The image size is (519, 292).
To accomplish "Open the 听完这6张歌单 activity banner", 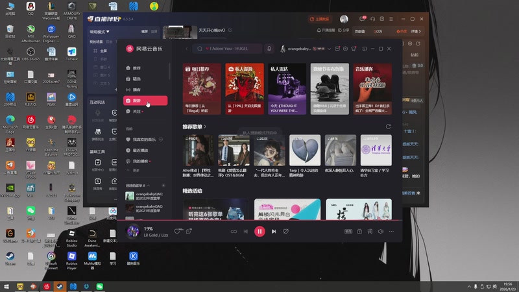I will click(215, 209).
